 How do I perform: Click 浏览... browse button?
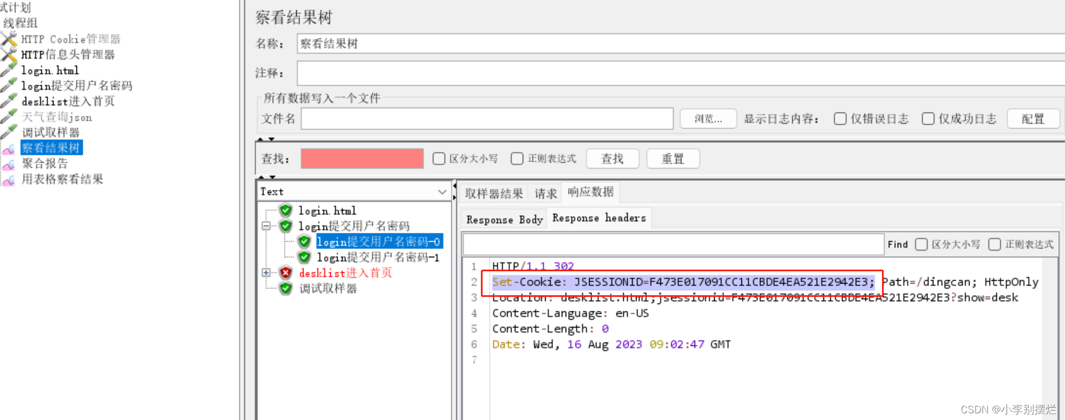(x=709, y=119)
